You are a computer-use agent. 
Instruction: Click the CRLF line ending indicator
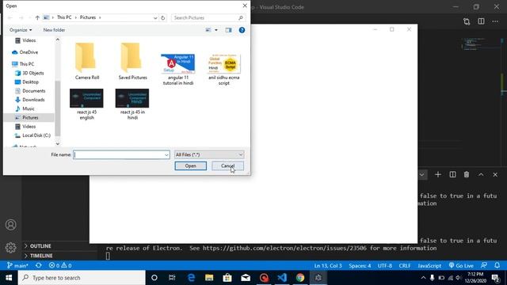tap(405, 266)
